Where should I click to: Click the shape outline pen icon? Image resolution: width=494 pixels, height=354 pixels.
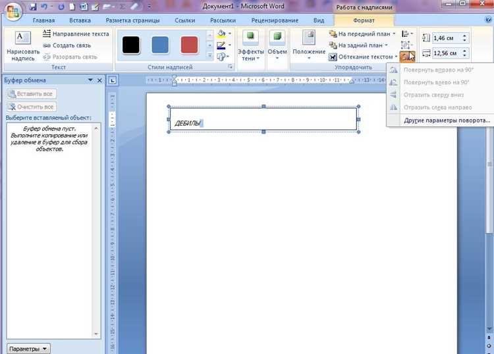(x=221, y=45)
